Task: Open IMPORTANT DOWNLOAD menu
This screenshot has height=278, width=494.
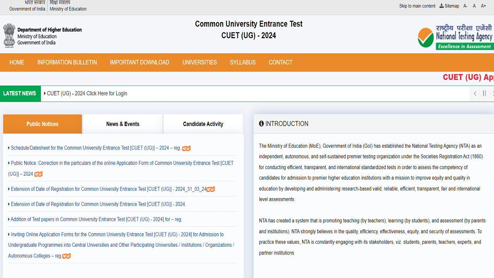Action: tap(139, 62)
